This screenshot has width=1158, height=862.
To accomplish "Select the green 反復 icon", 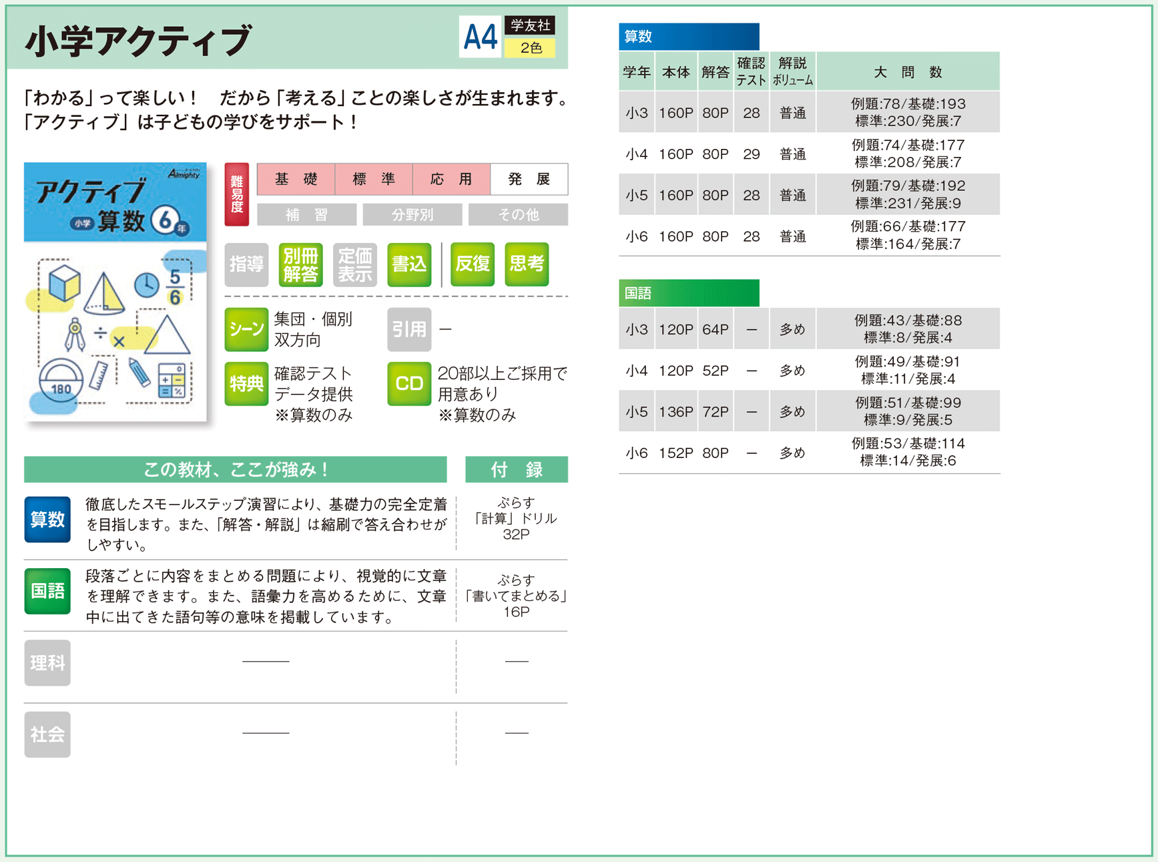I will pyautogui.click(x=472, y=265).
